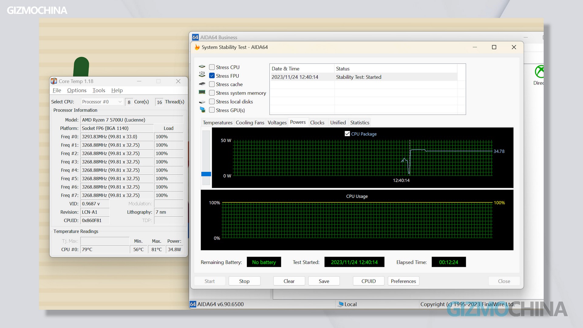Screen dimensions: 583x328
Task: Enable the Stress CPU checkbox
Action: (x=212, y=67)
